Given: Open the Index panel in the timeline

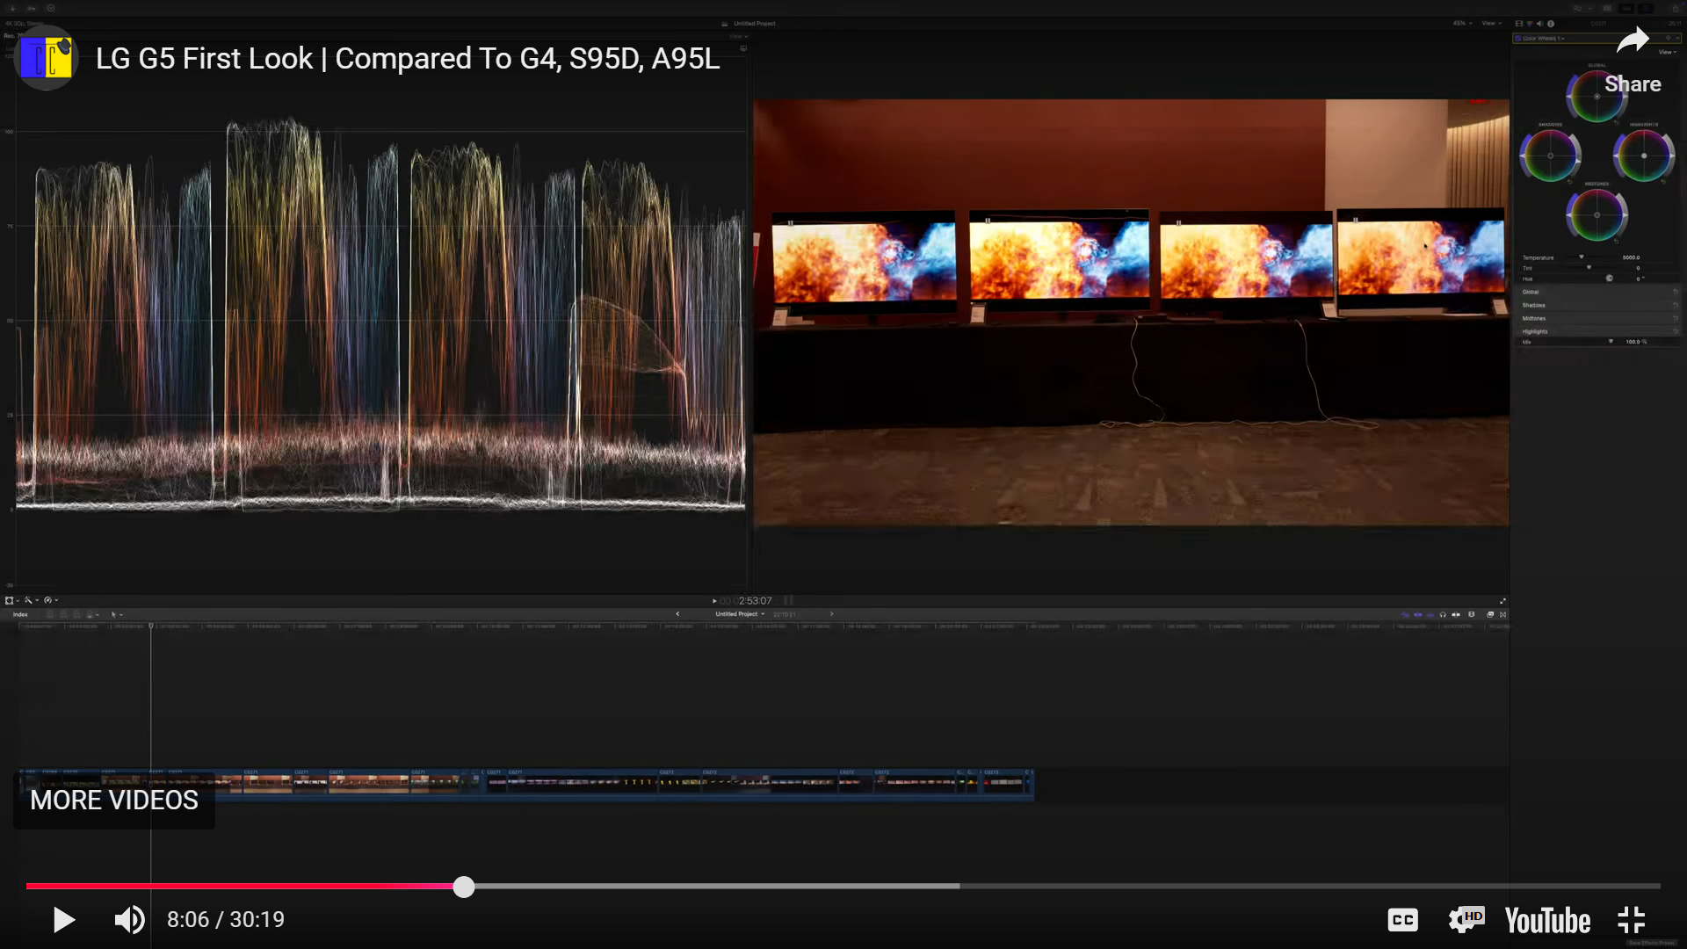Looking at the screenshot, I should coord(19,614).
